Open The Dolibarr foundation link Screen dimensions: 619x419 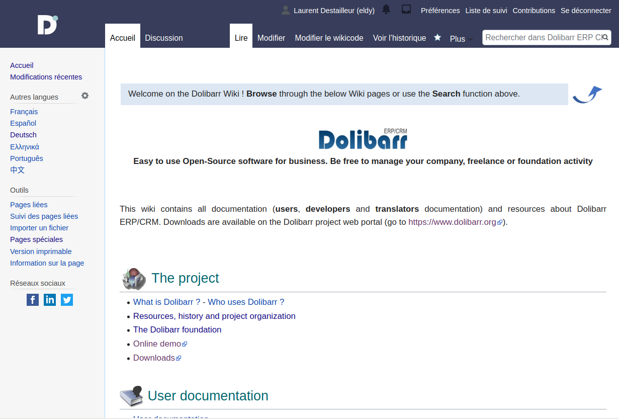coord(177,329)
